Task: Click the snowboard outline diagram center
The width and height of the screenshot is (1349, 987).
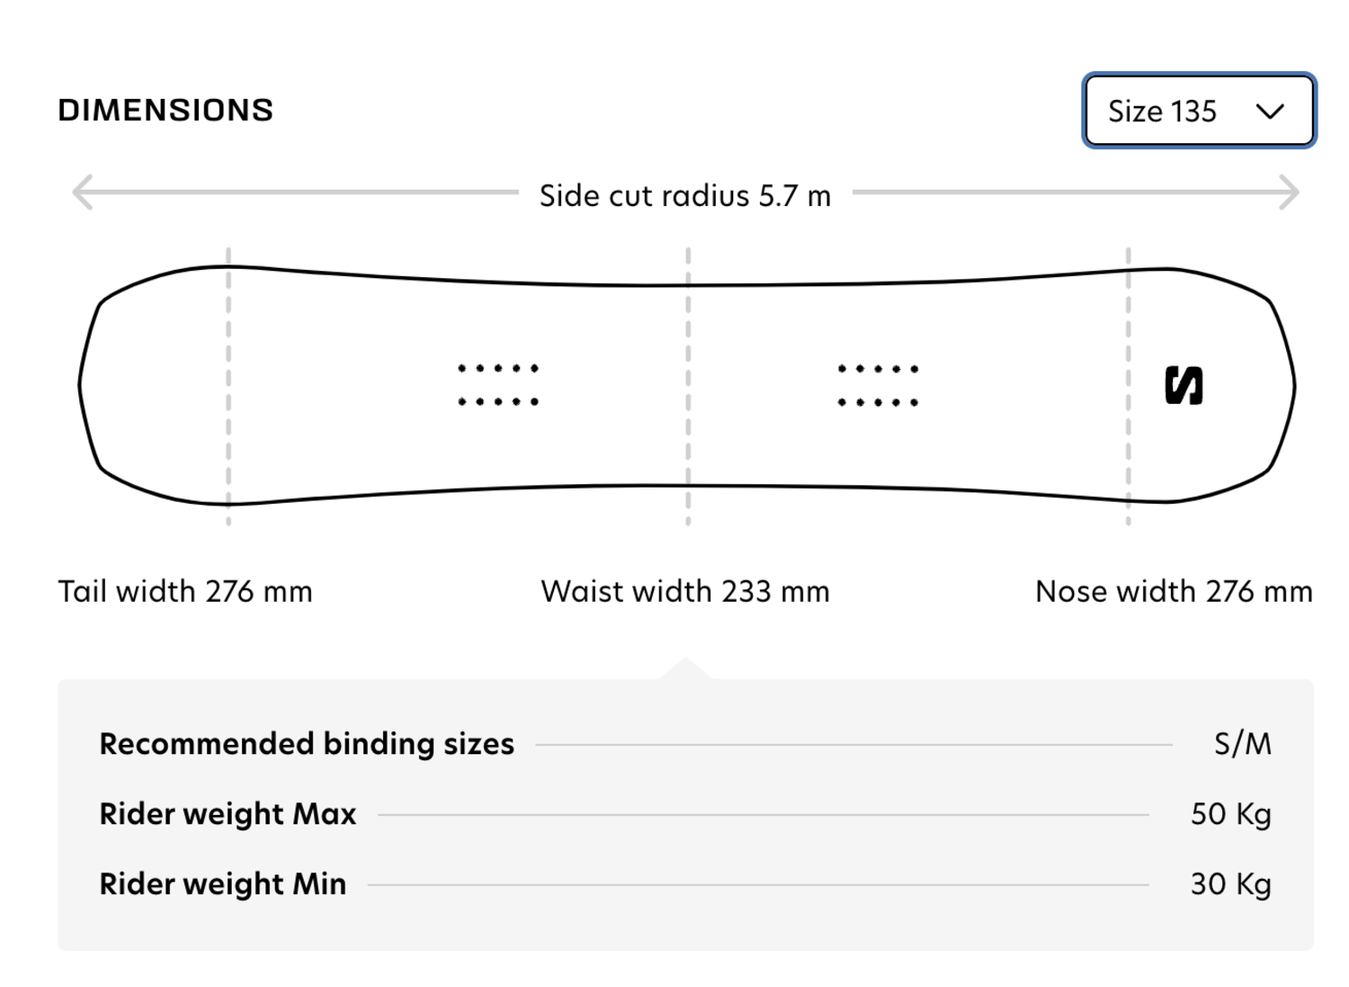Action: (687, 385)
